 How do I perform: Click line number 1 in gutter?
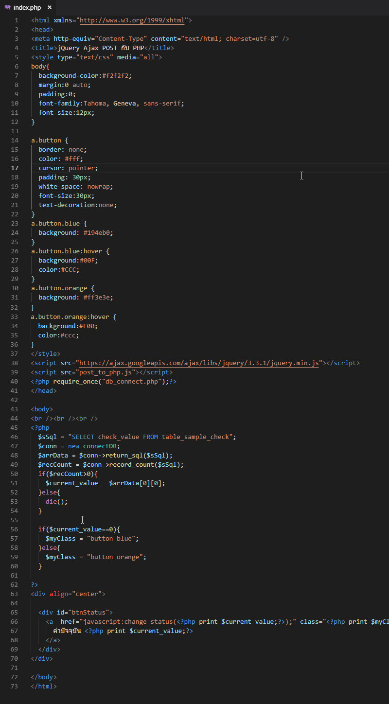(17, 20)
